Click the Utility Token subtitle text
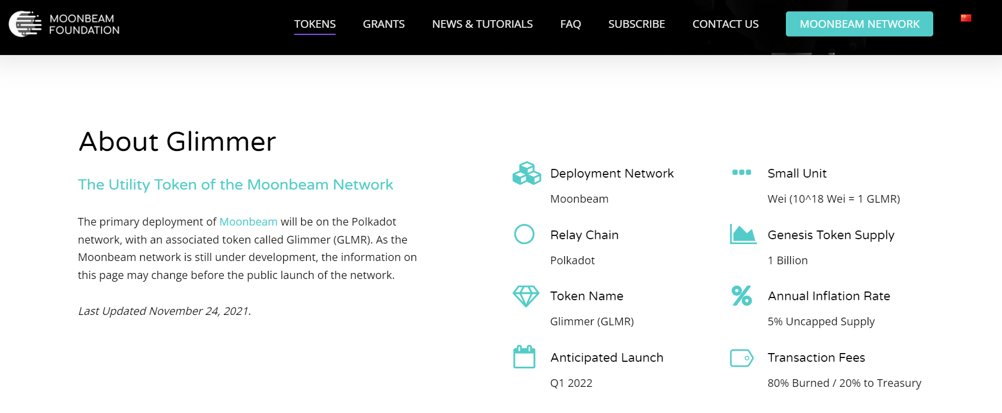The image size is (1002, 413). (235, 185)
